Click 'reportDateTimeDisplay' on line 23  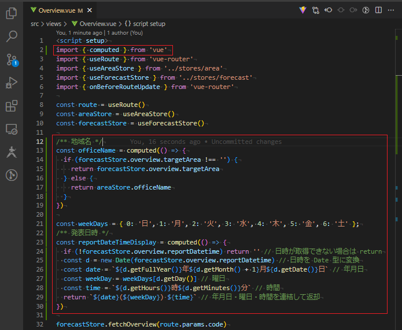coord(117,242)
